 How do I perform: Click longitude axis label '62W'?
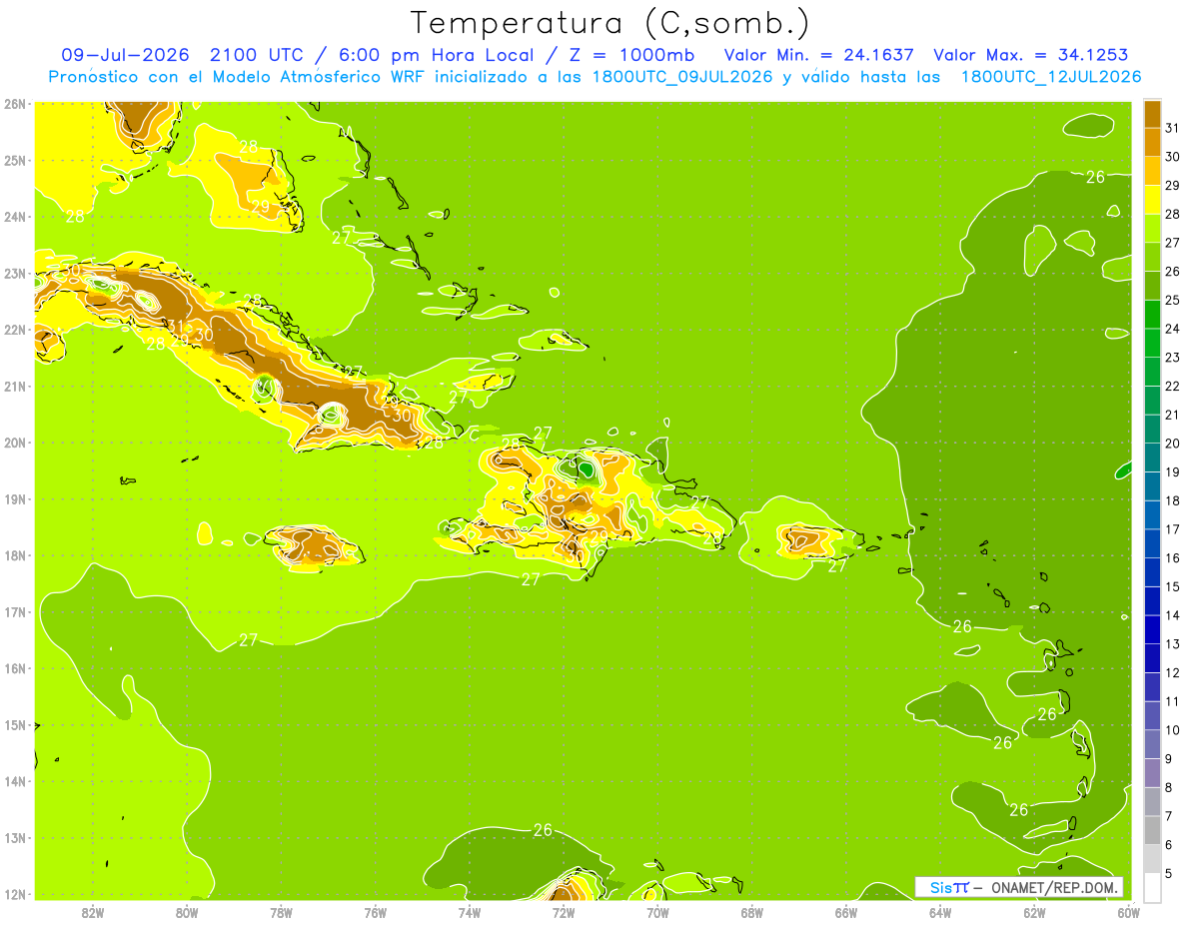tap(1034, 912)
